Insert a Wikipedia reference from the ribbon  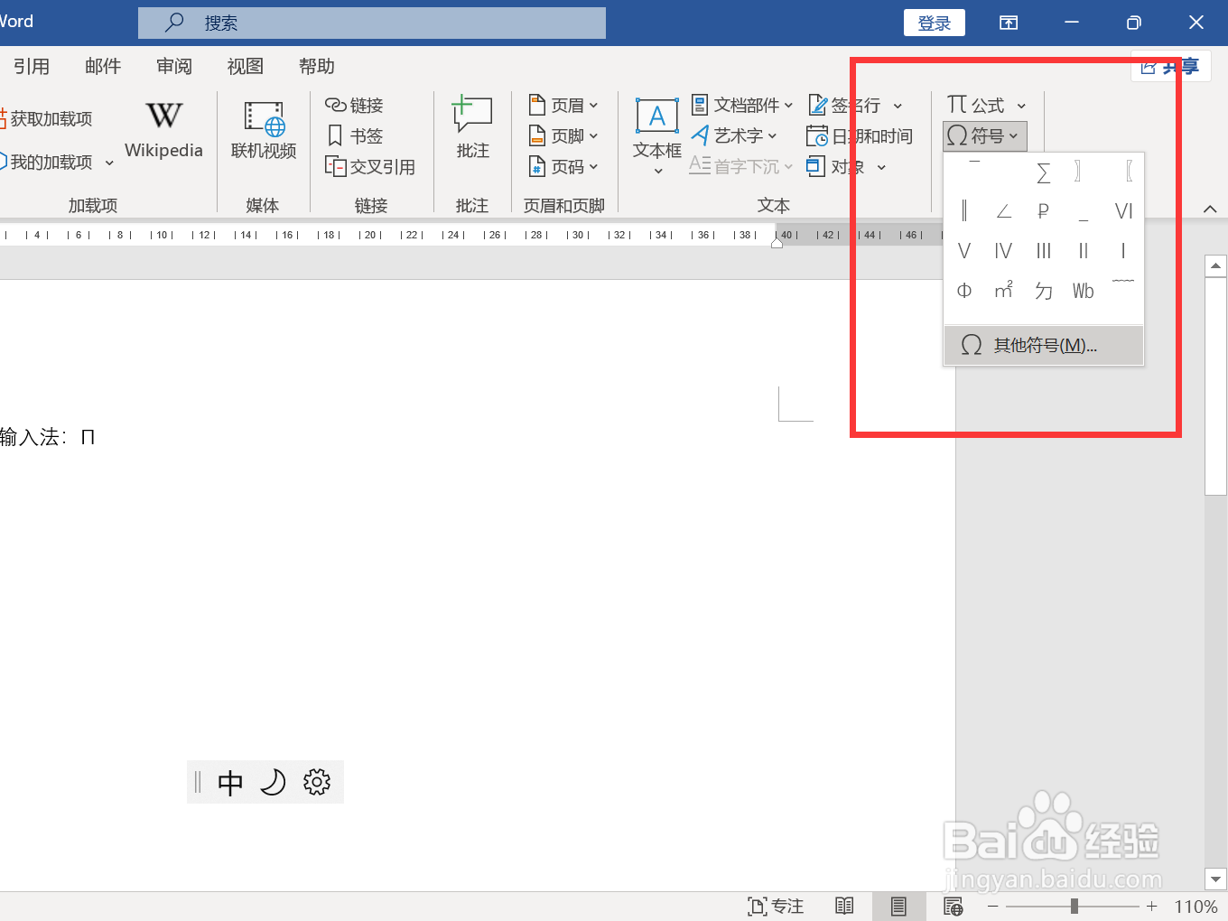click(163, 131)
